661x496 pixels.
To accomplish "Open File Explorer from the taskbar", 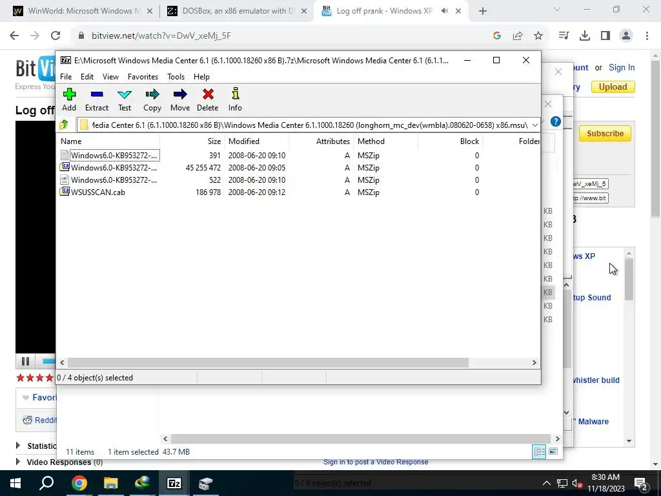I will pos(110,483).
